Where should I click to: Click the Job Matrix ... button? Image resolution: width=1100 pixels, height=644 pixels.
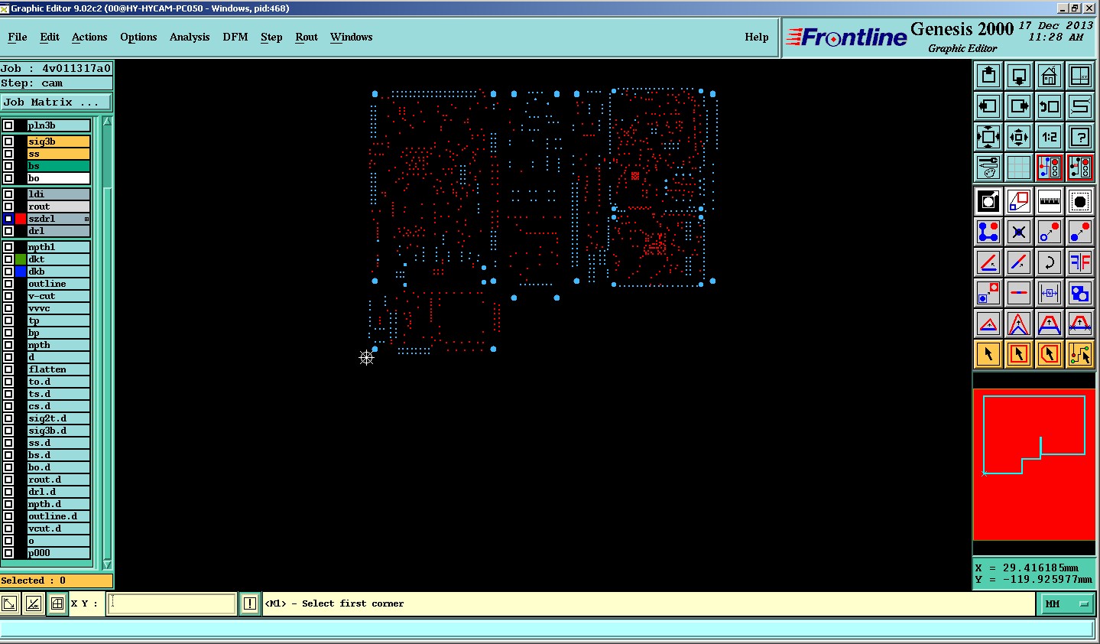click(57, 102)
